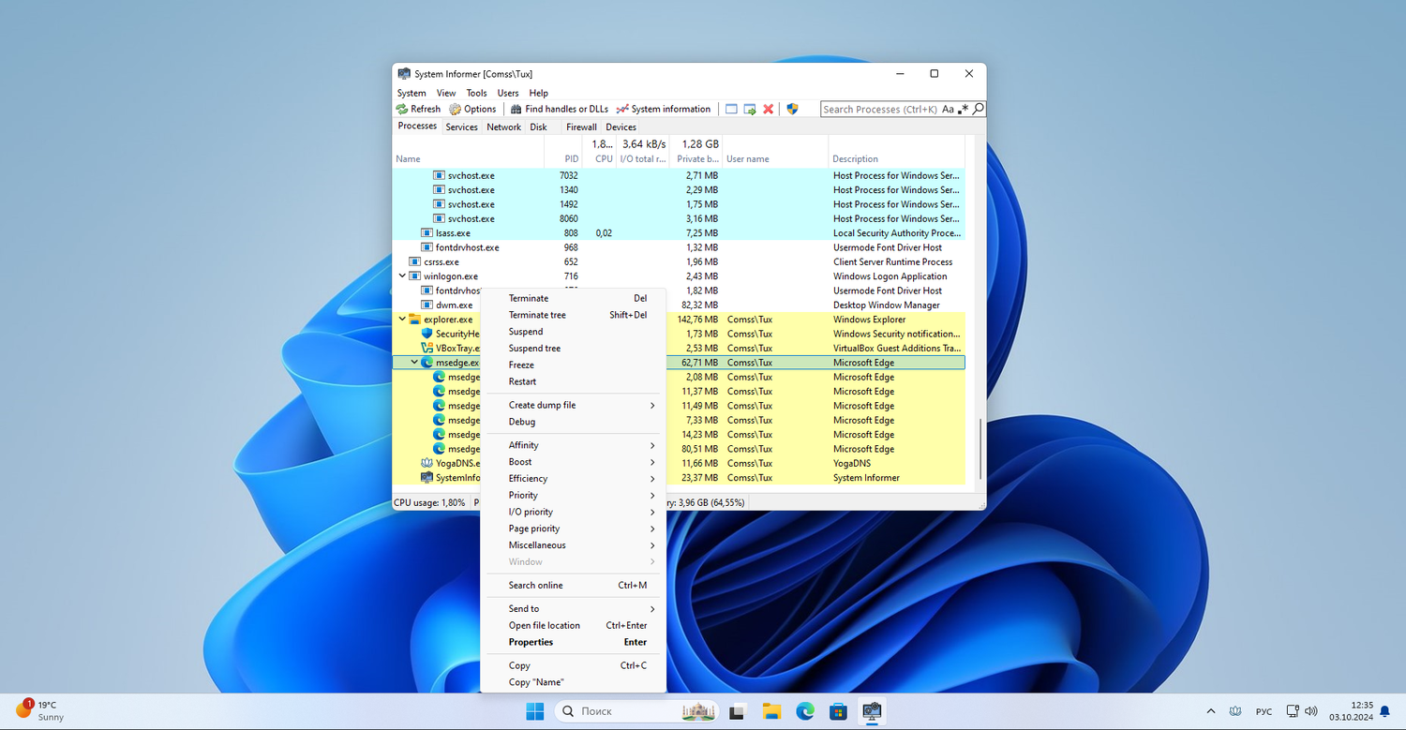Viewport: 1406px width, 730px height.
Task: Toggle the regex search option
Action: pyautogui.click(x=963, y=109)
